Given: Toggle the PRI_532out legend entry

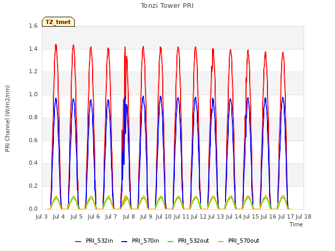Looking at the screenshot, I should click(188, 241).
